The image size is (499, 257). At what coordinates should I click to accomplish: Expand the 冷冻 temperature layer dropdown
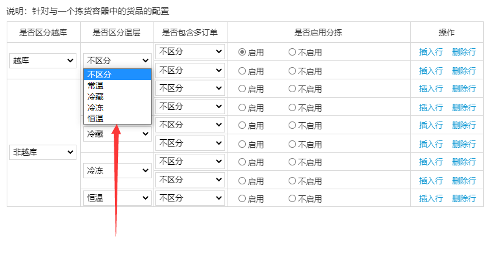[117, 170]
